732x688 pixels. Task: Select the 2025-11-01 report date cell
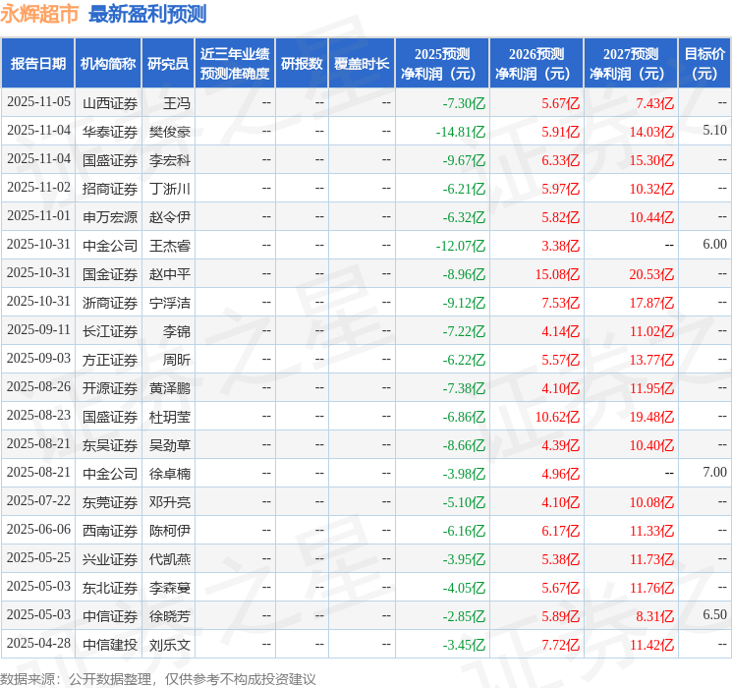[38, 216]
